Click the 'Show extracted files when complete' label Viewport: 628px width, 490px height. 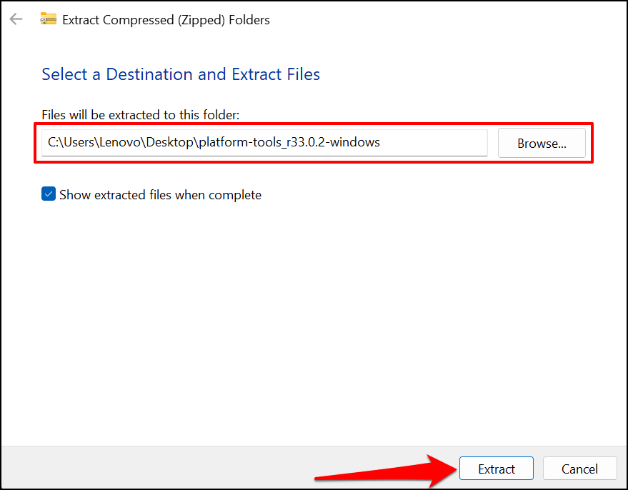[160, 195]
